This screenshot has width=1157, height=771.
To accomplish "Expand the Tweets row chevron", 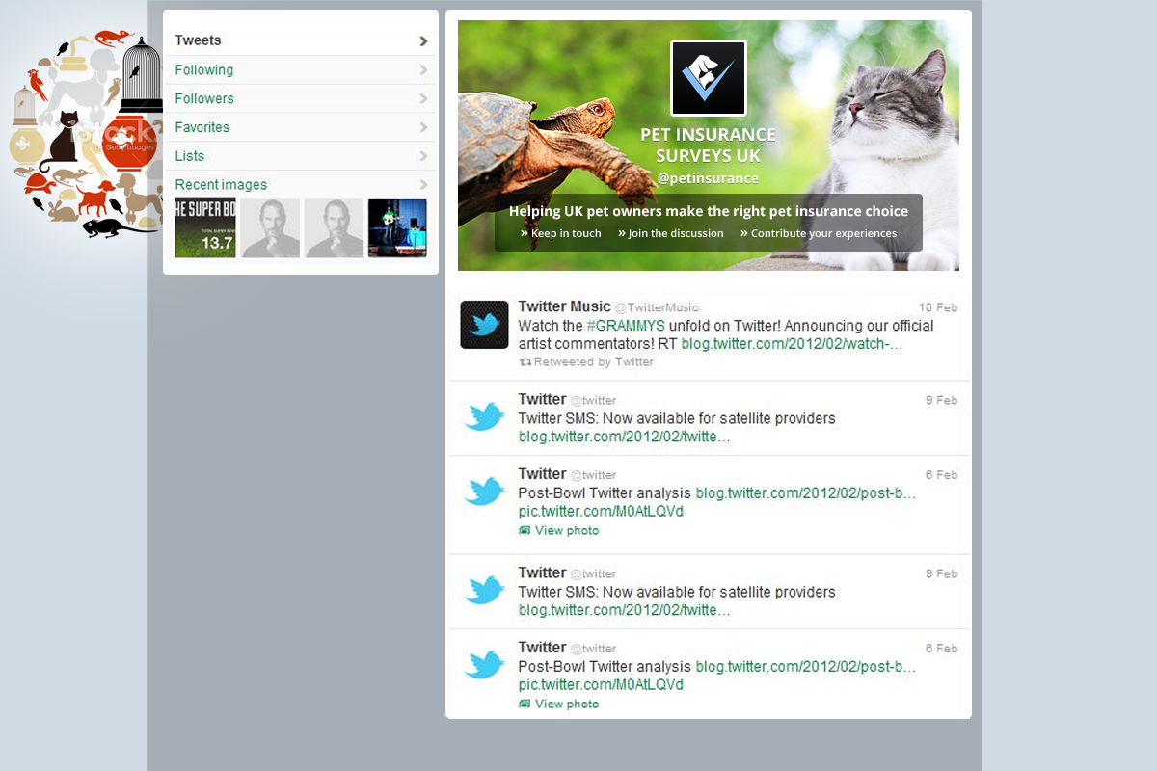I will 423,40.
